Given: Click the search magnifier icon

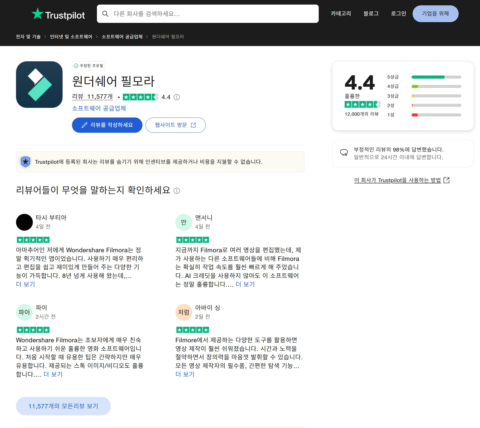Looking at the screenshot, I should pyautogui.click(x=105, y=14).
